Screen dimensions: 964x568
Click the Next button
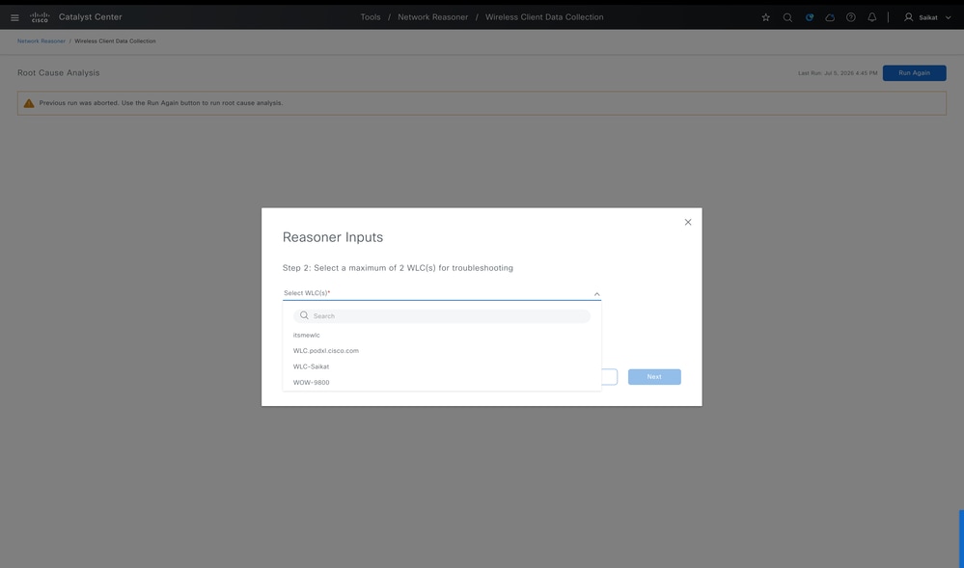point(654,377)
